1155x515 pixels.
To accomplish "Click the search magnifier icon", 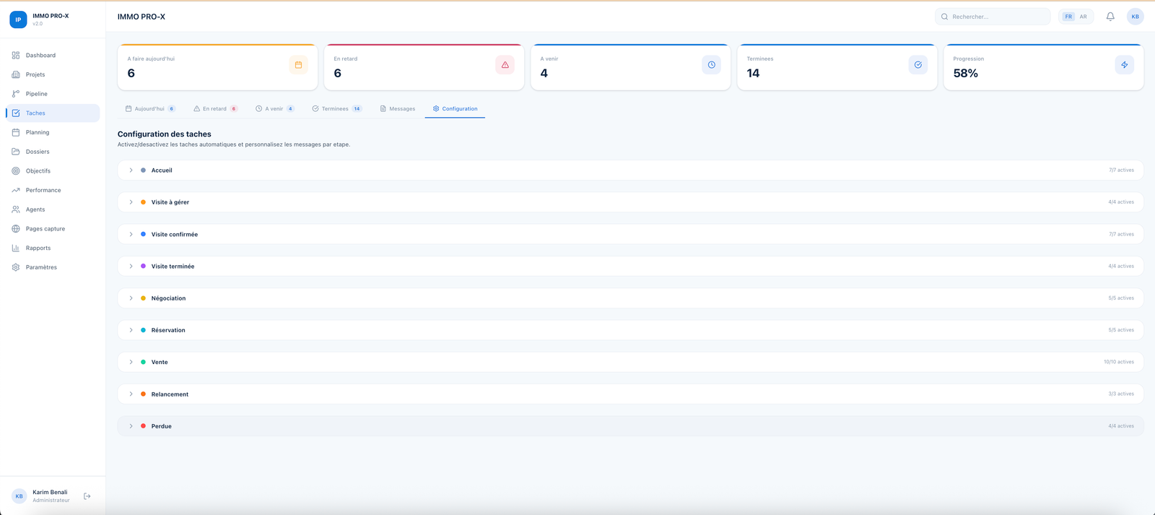I will point(944,17).
